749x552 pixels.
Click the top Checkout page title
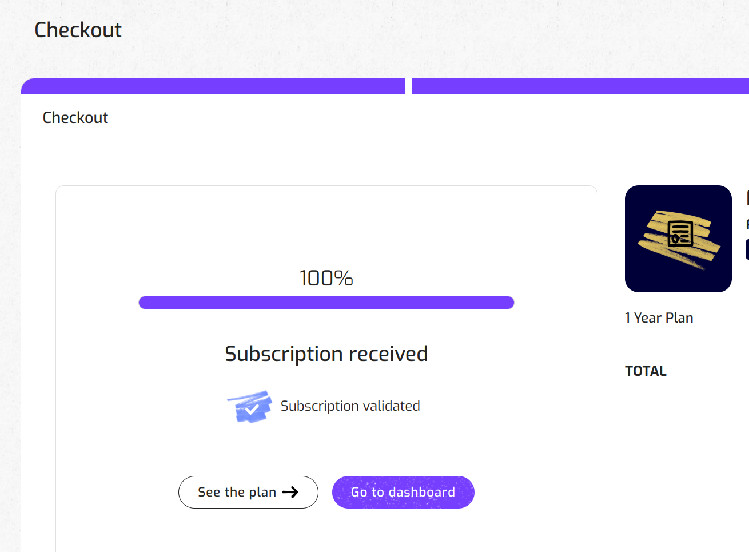click(78, 30)
